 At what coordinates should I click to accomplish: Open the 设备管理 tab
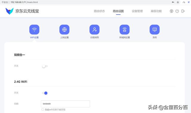point(137,11)
